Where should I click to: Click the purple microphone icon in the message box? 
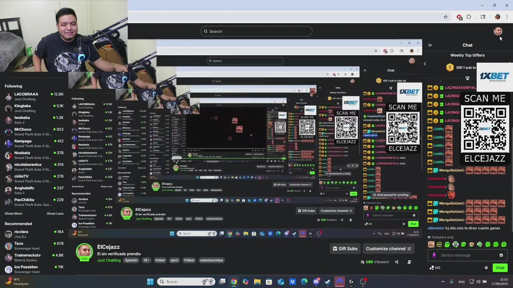pos(434,255)
